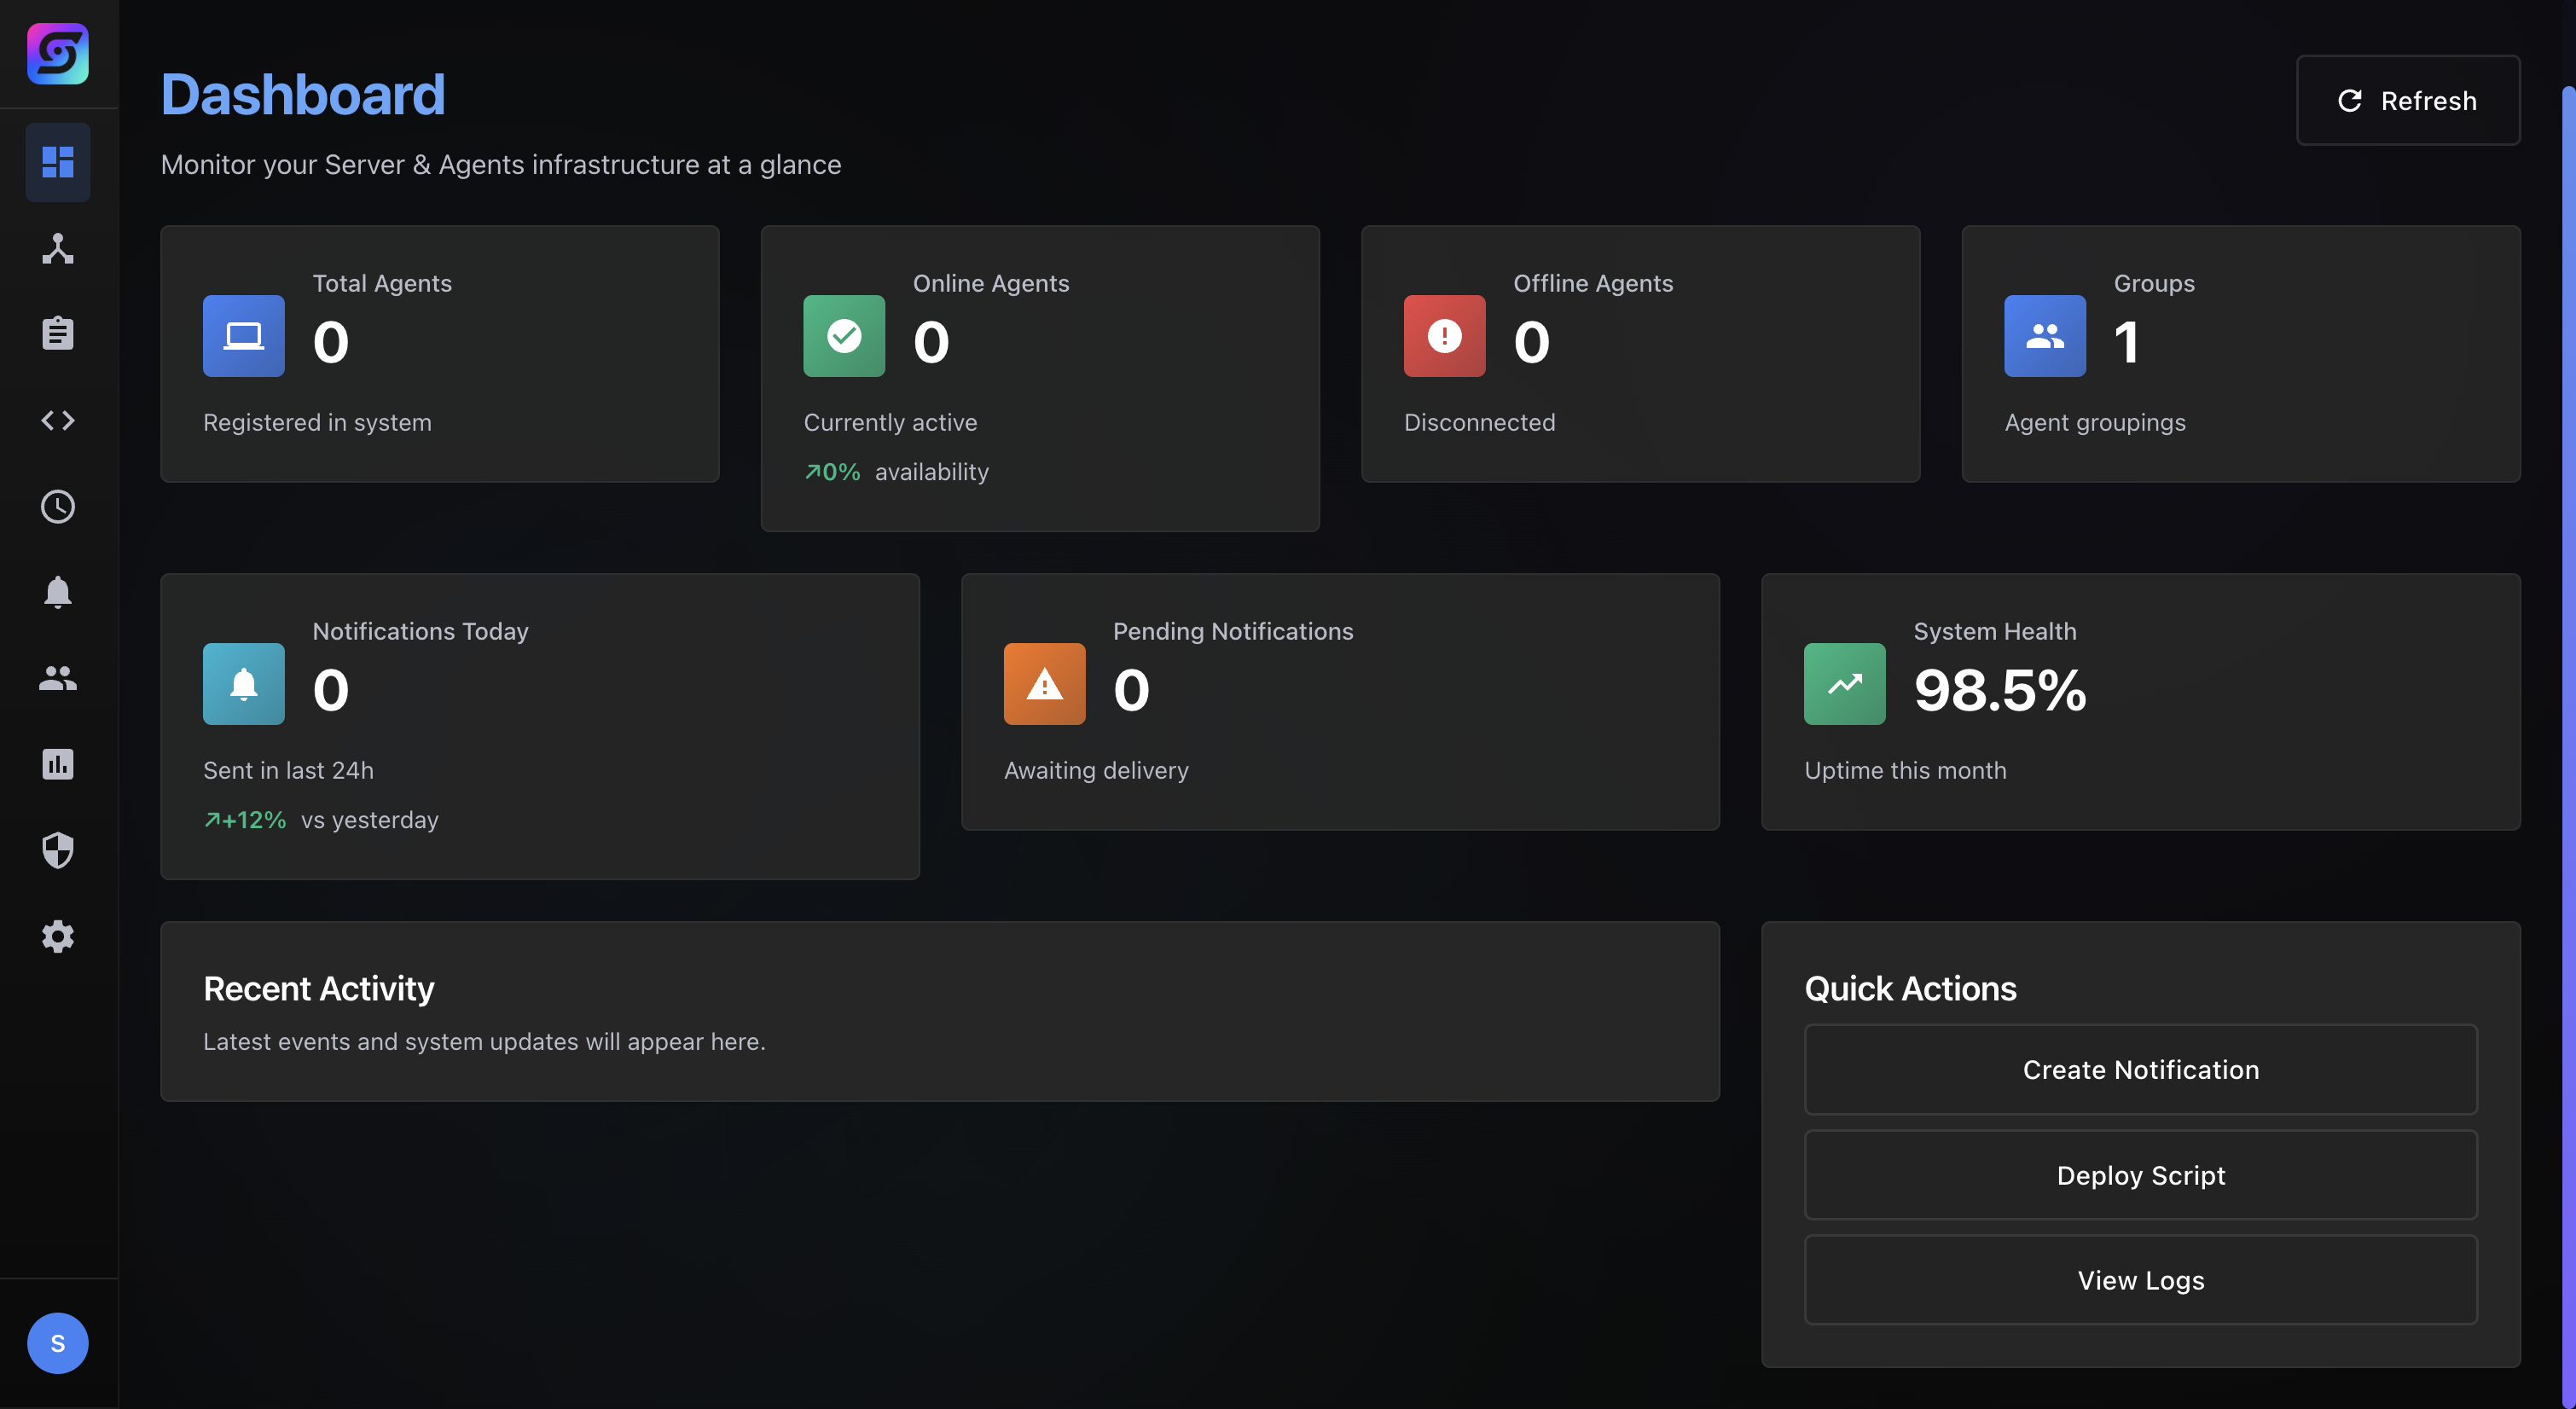Click the Pending Notifications warning icon
The image size is (2576, 1409).
(x=1043, y=684)
